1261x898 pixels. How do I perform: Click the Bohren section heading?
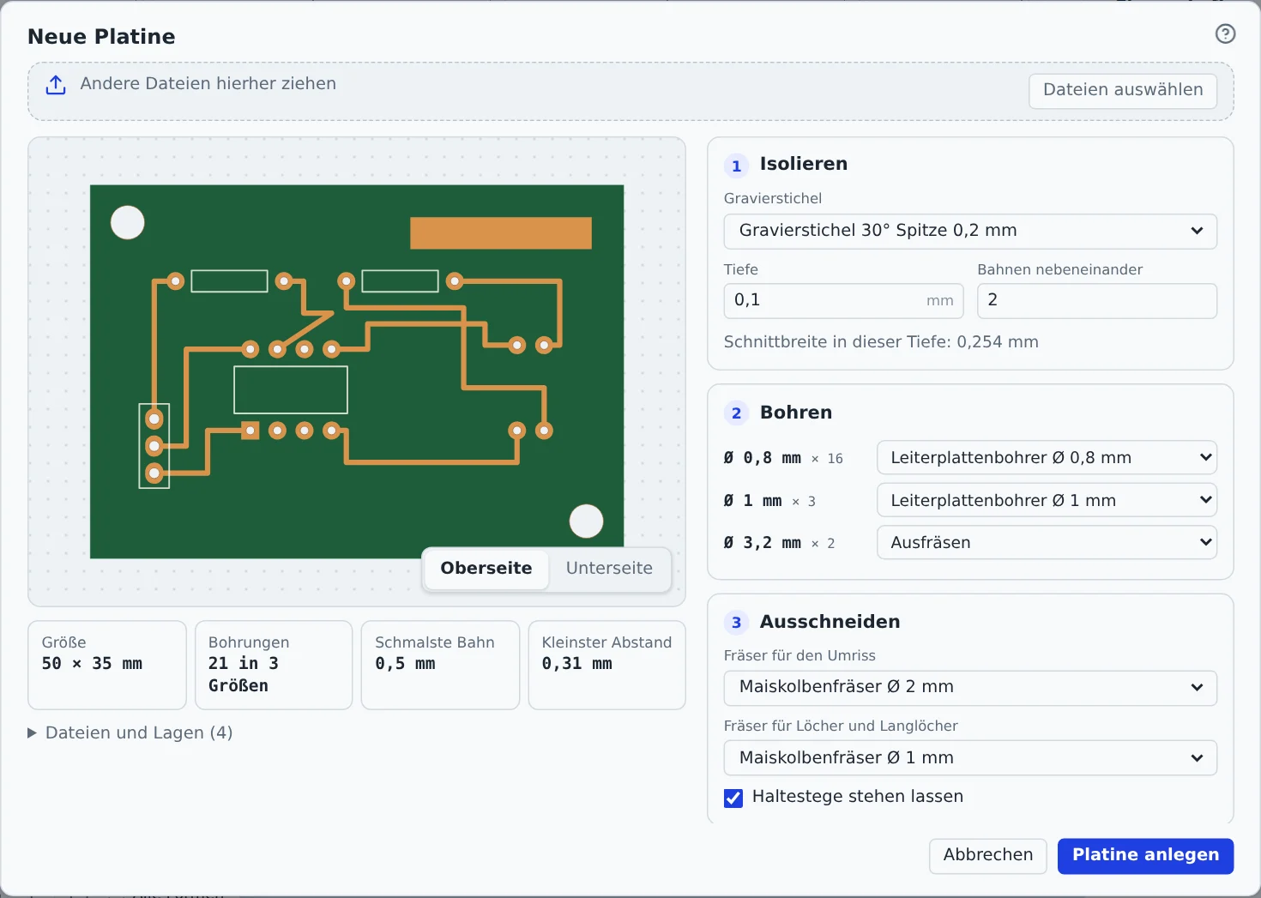pos(796,413)
